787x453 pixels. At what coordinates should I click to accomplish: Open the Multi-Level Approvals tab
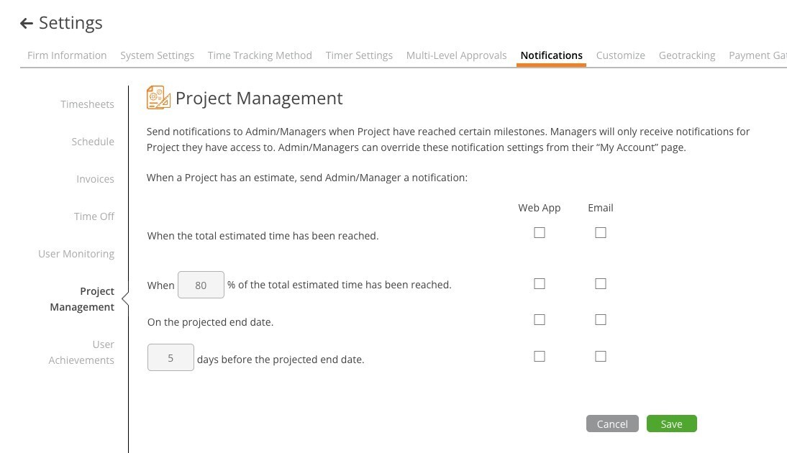tap(456, 55)
